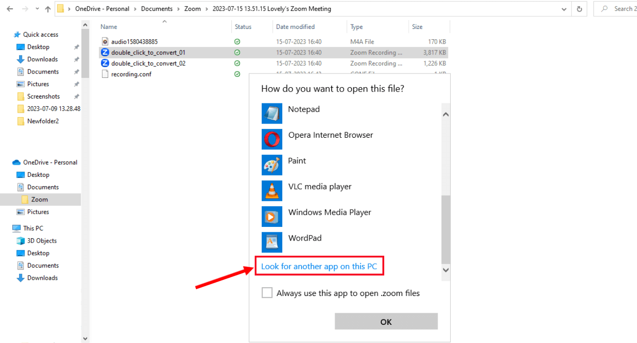637x343 pixels.
Task: Click the Screenshots folder icon in Quick access
Action: click(21, 97)
